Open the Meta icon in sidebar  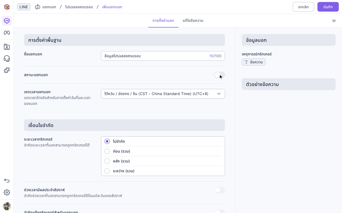[7, 33]
